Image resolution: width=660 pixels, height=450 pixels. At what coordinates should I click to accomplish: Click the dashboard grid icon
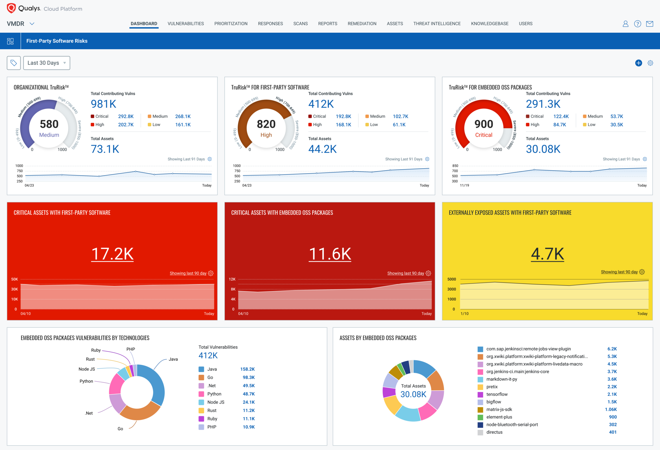[10, 41]
